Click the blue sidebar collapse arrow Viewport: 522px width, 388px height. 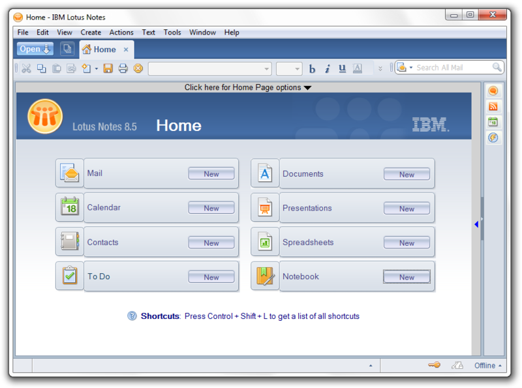pyautogui.click(x=476, y=224)
